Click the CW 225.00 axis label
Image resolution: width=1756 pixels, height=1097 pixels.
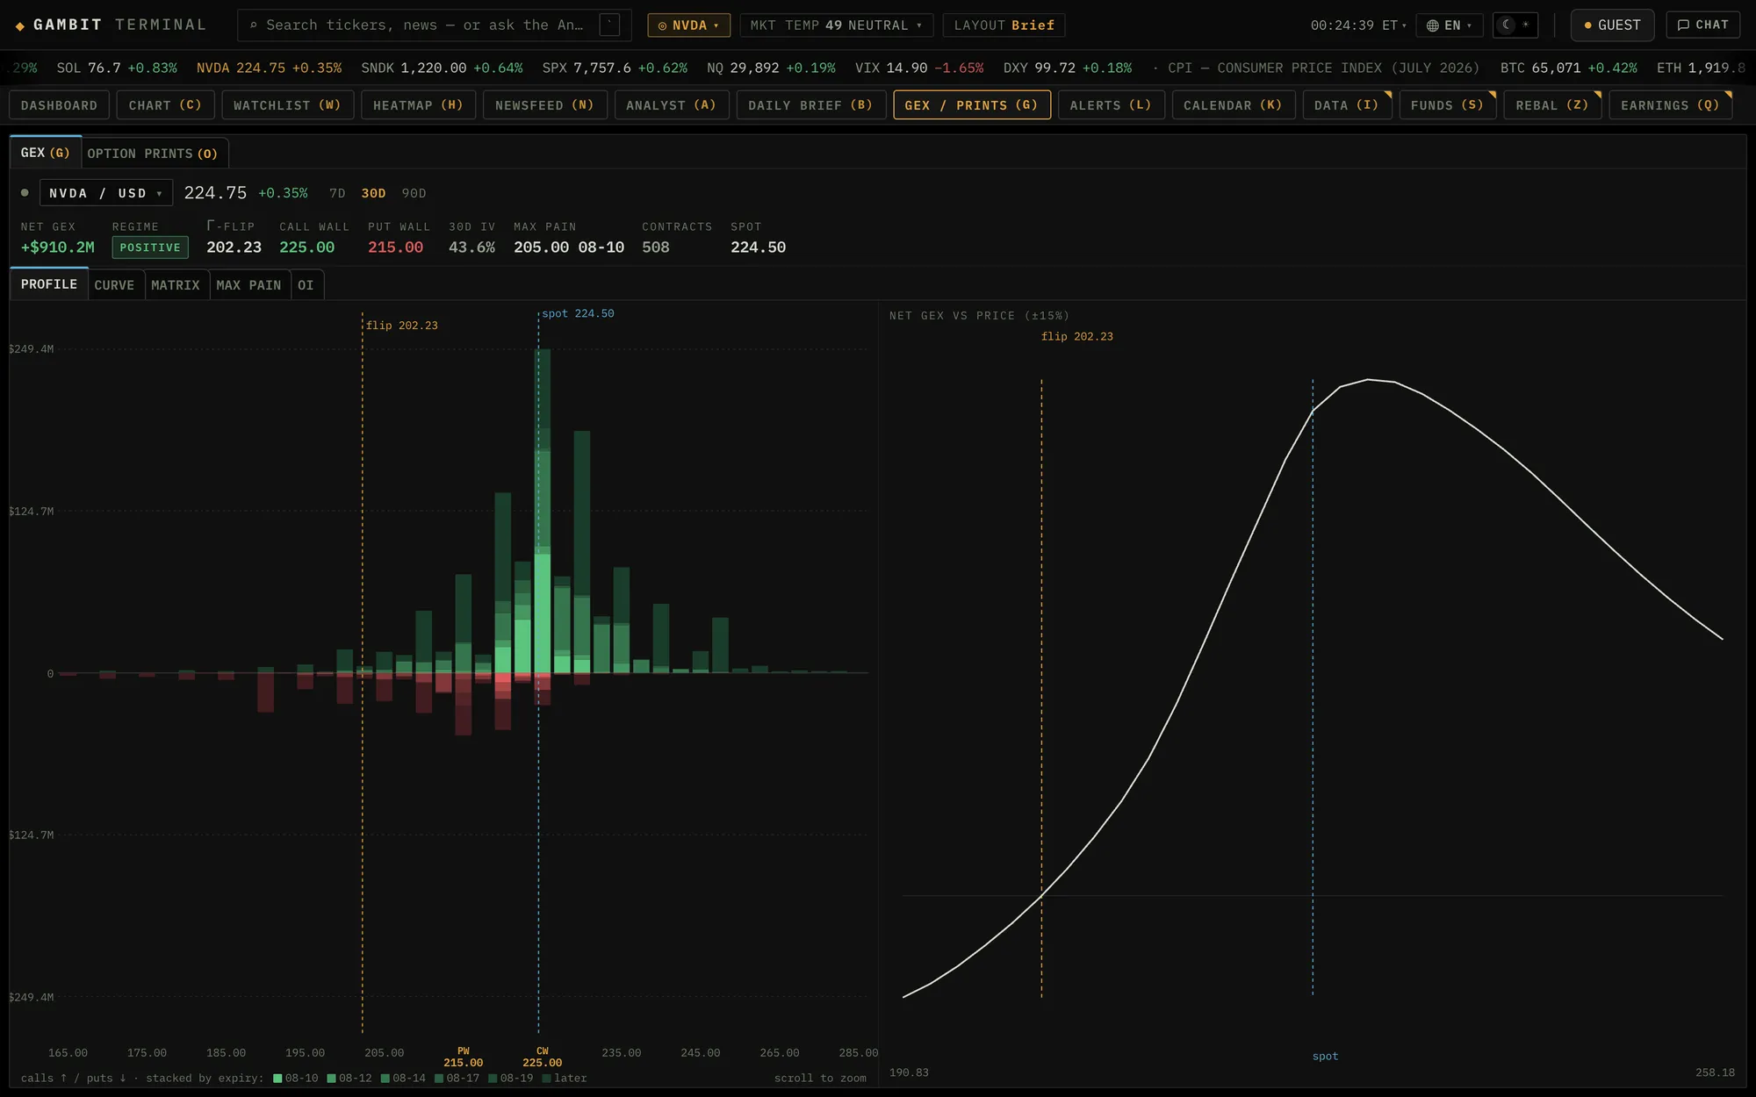(x=543, y=1057)
